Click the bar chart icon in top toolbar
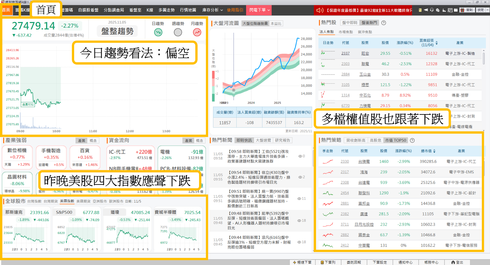 444,10
